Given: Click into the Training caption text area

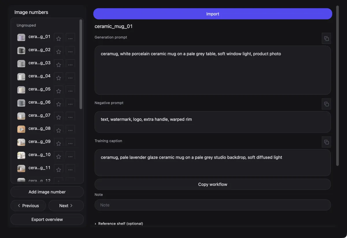Looking at the screenshot, I should 213,162.
